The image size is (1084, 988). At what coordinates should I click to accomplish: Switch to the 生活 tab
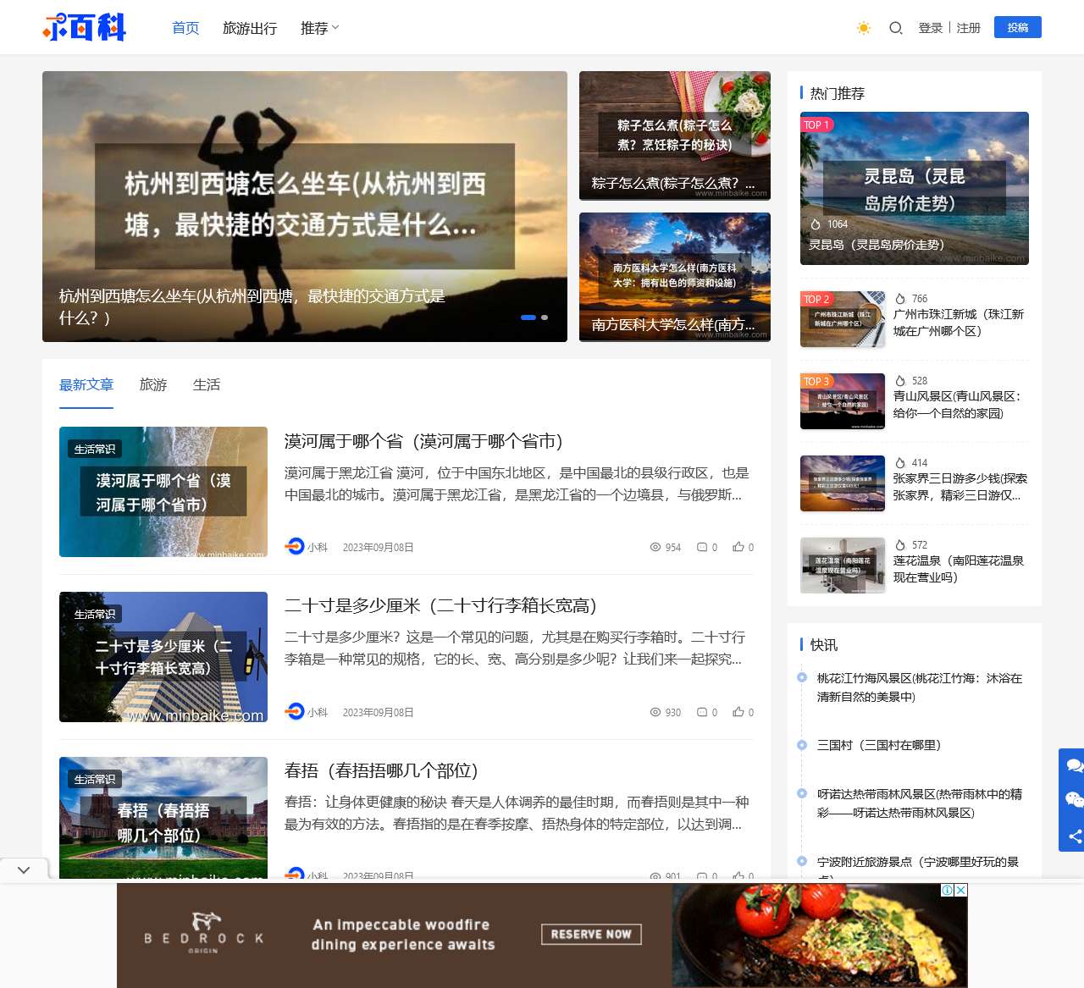coord(206,384)
